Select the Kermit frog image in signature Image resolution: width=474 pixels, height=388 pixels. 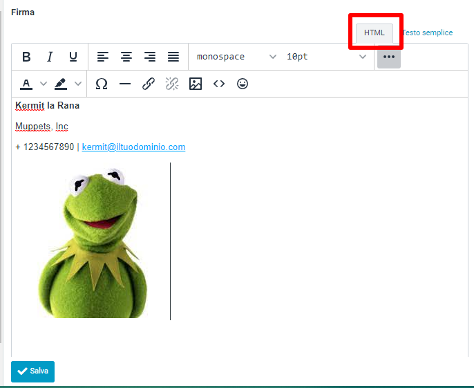[93, 243]
